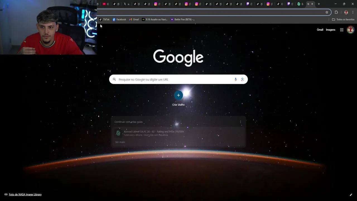Open Google account avatar on page
This screenshot has width=357, height=201.
point(351,30)
